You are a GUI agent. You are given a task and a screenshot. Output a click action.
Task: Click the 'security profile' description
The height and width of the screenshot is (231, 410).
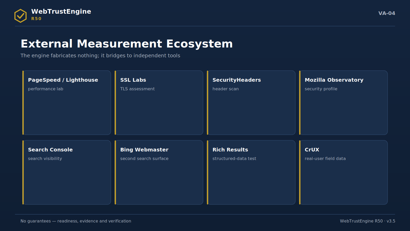tap(321, 89)
